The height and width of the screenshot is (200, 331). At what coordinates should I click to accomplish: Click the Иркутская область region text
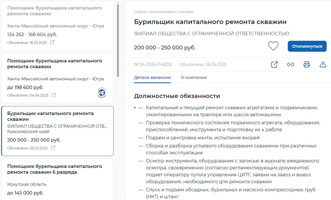[27, 184]
